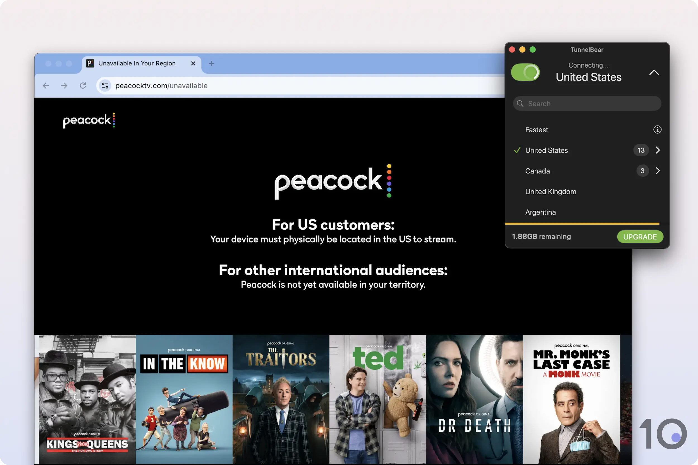Click the browser forward navigation icon
The image size is (698, 465).
(64, 86)
